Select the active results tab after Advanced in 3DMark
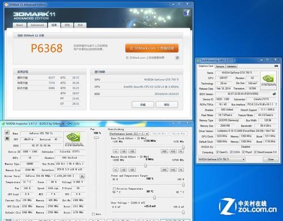283x221 pixels. 54,25
